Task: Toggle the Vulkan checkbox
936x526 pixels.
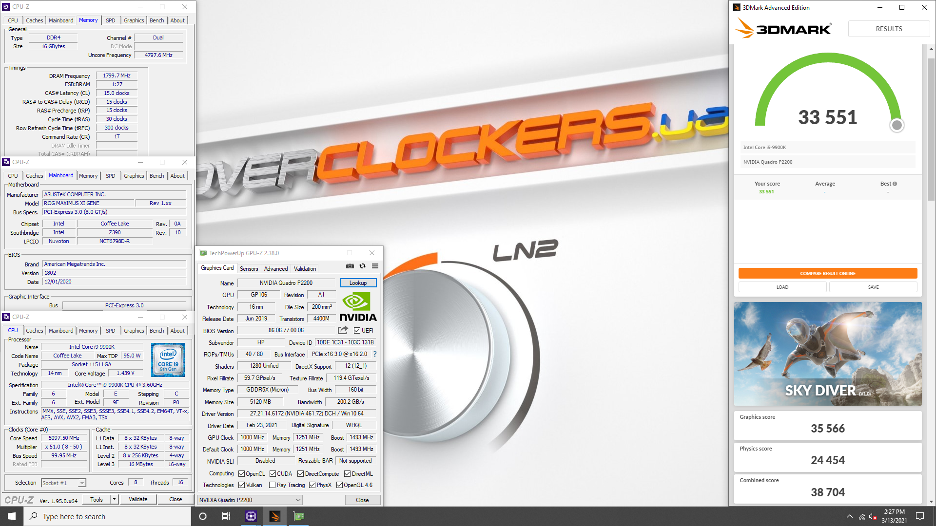Action: (x=241, y=485)
